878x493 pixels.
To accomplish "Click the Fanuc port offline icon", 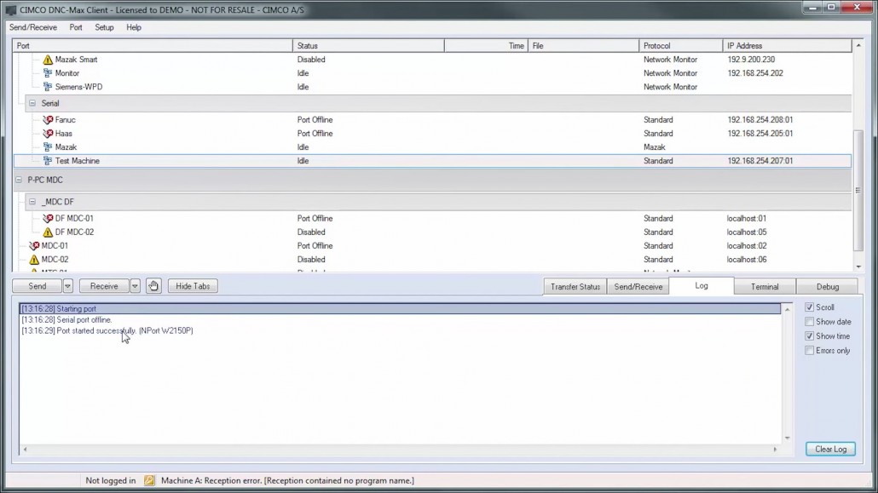I will click(x=48, y=120).
